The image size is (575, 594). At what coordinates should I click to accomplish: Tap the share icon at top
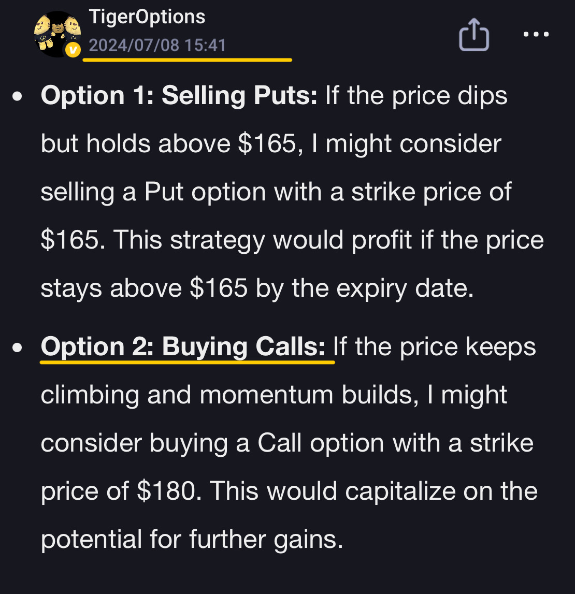tap(474, 36)
